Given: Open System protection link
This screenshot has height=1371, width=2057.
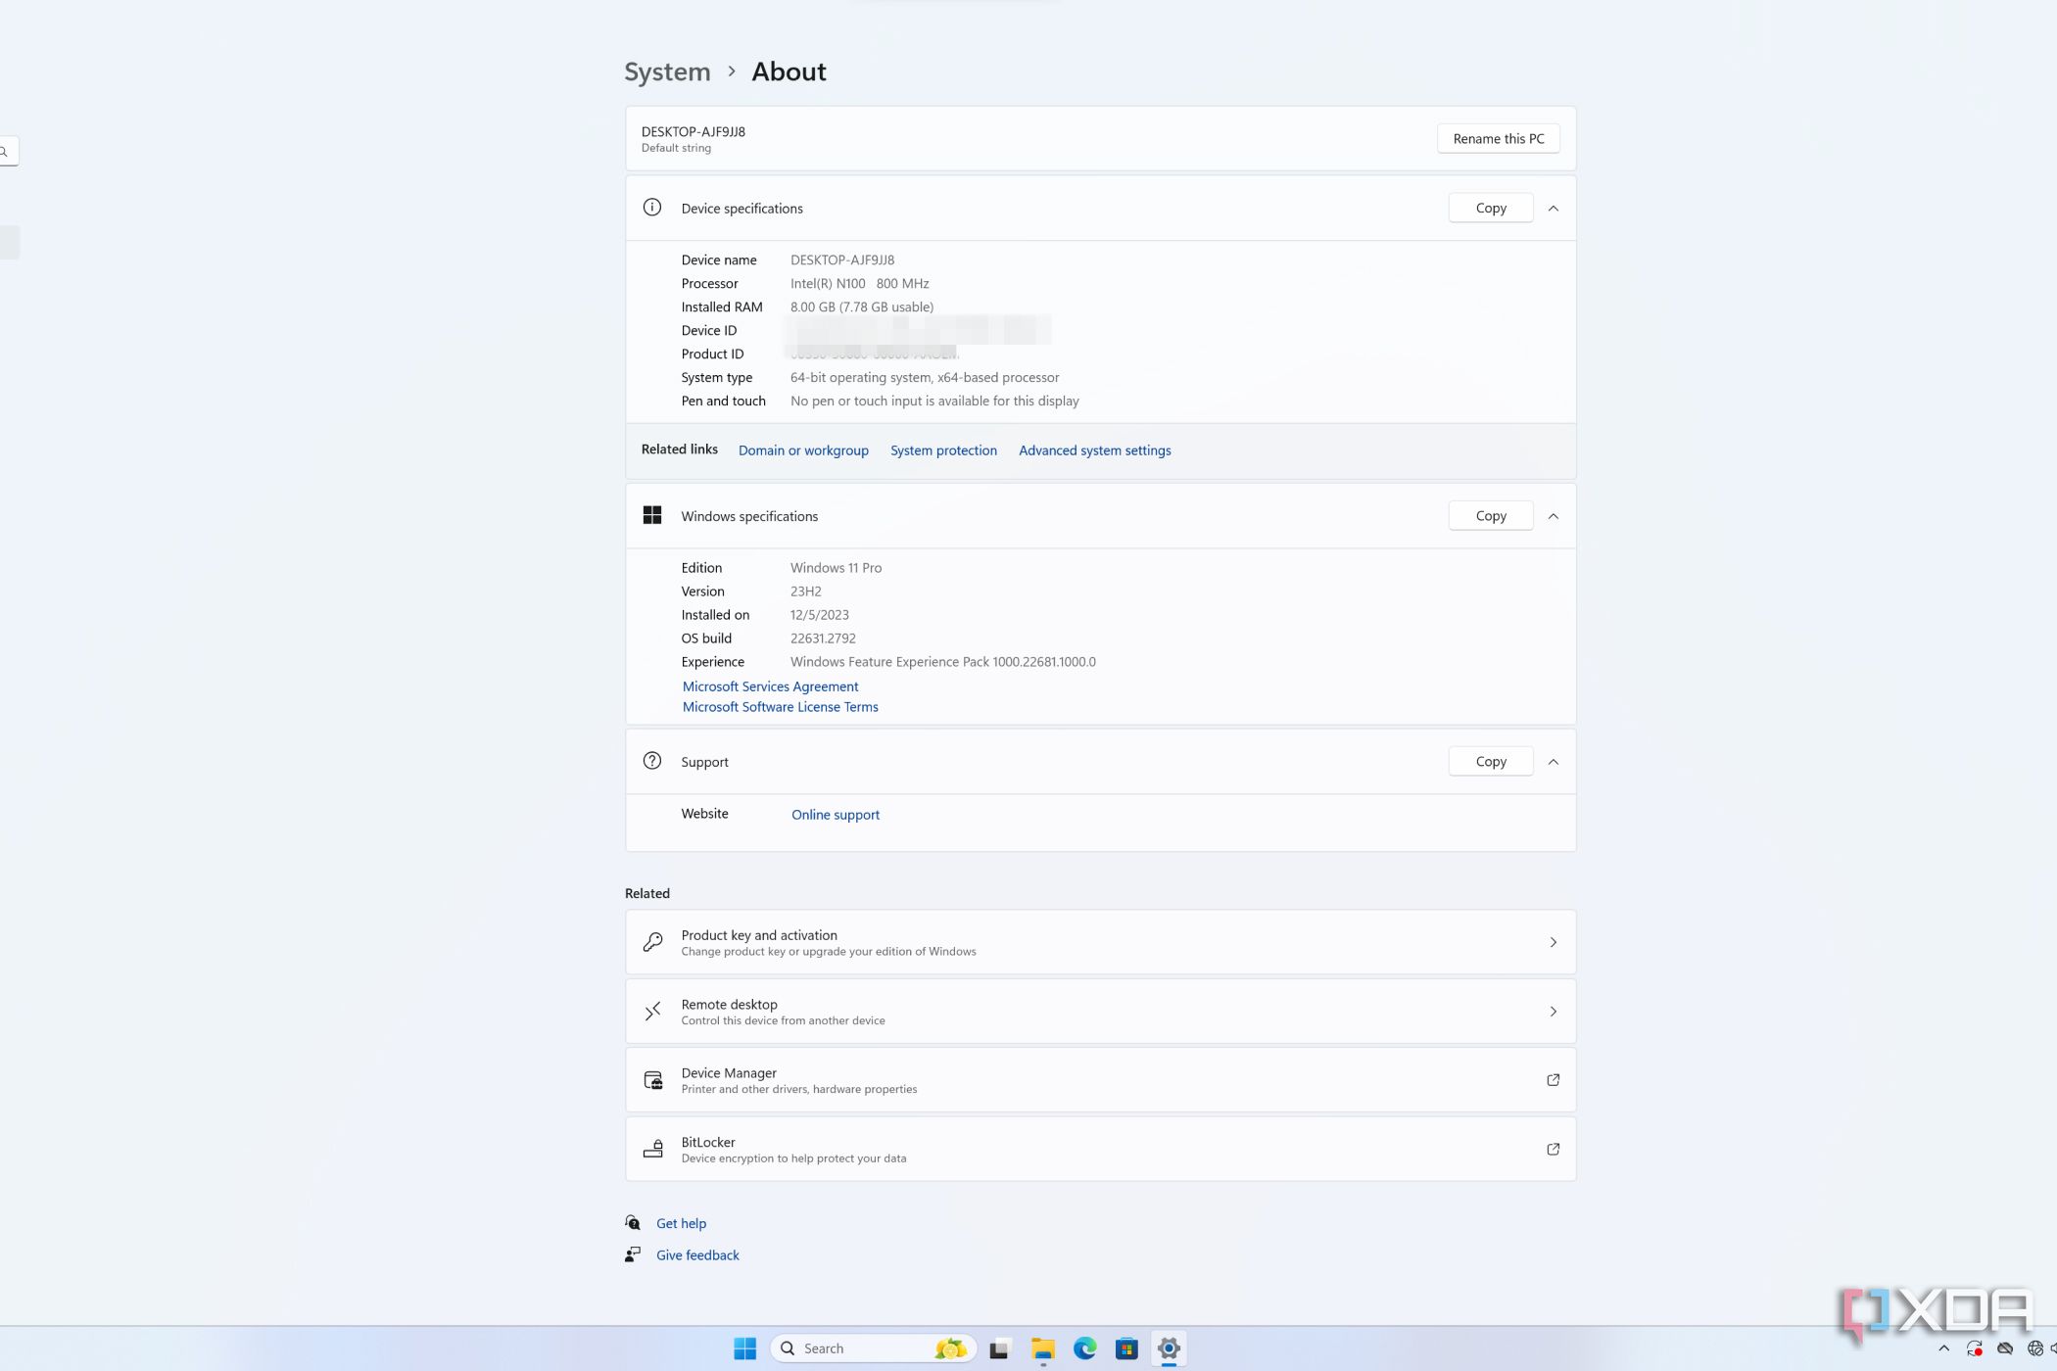Looking at the screenshot, I should [x=943, y=450].
